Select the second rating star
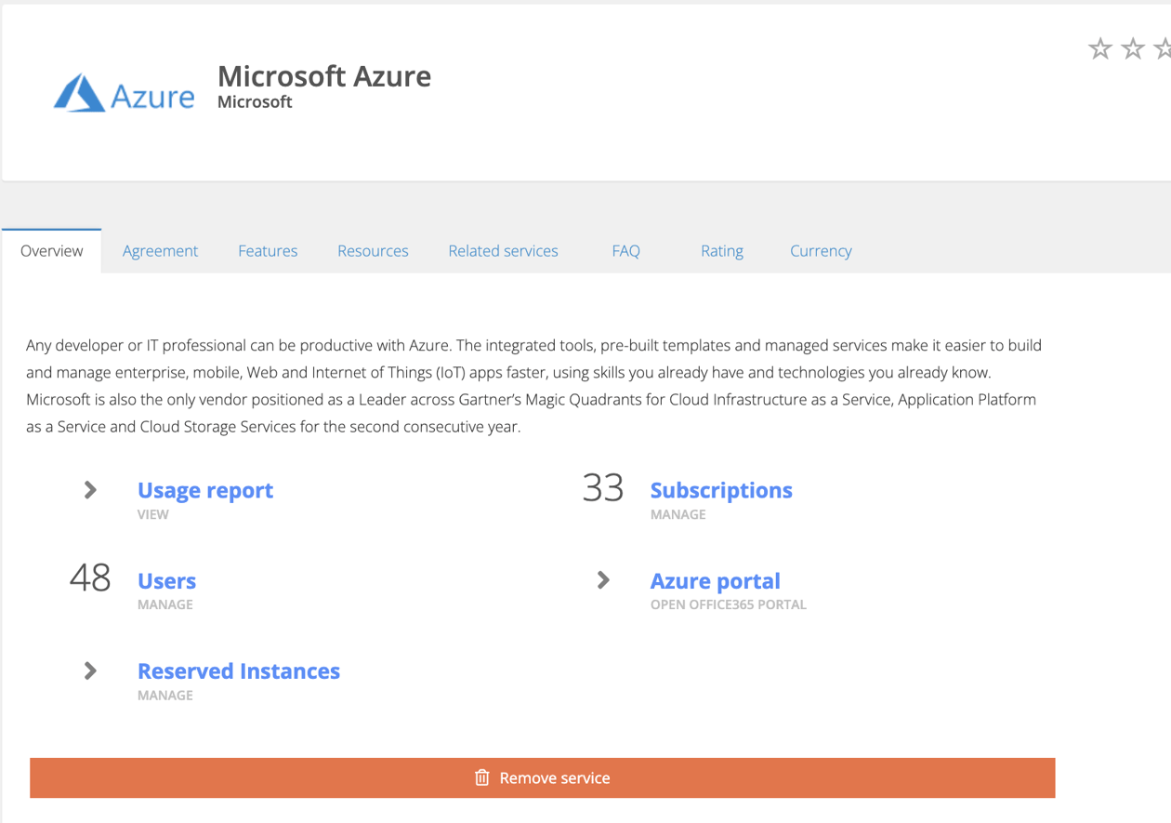The image size is (1171, 823). (x=1132, y=47)
